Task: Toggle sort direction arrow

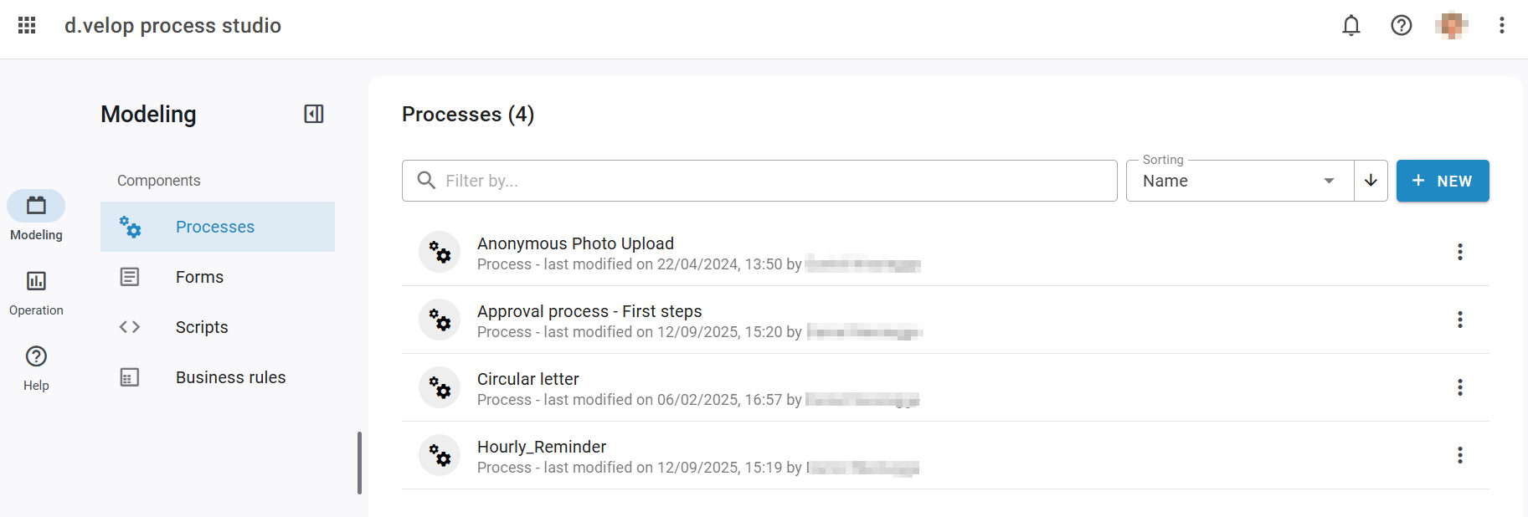Action: click(1371, 181)
